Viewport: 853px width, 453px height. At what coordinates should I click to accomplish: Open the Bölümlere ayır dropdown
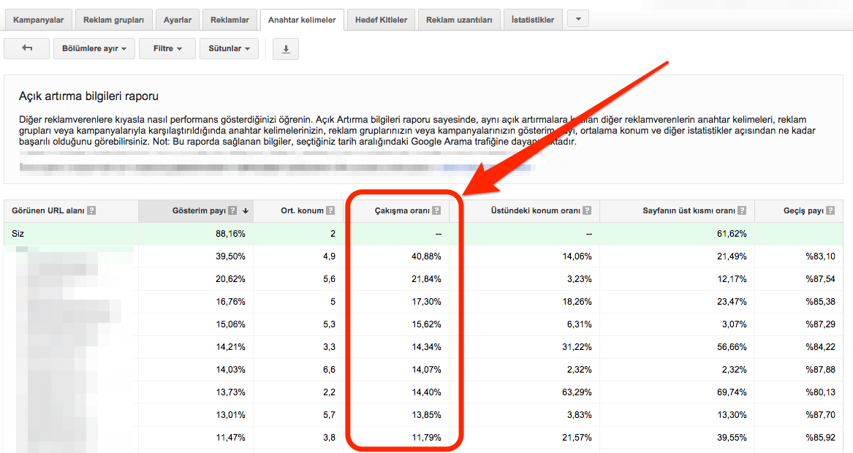[x=94, y=48]
